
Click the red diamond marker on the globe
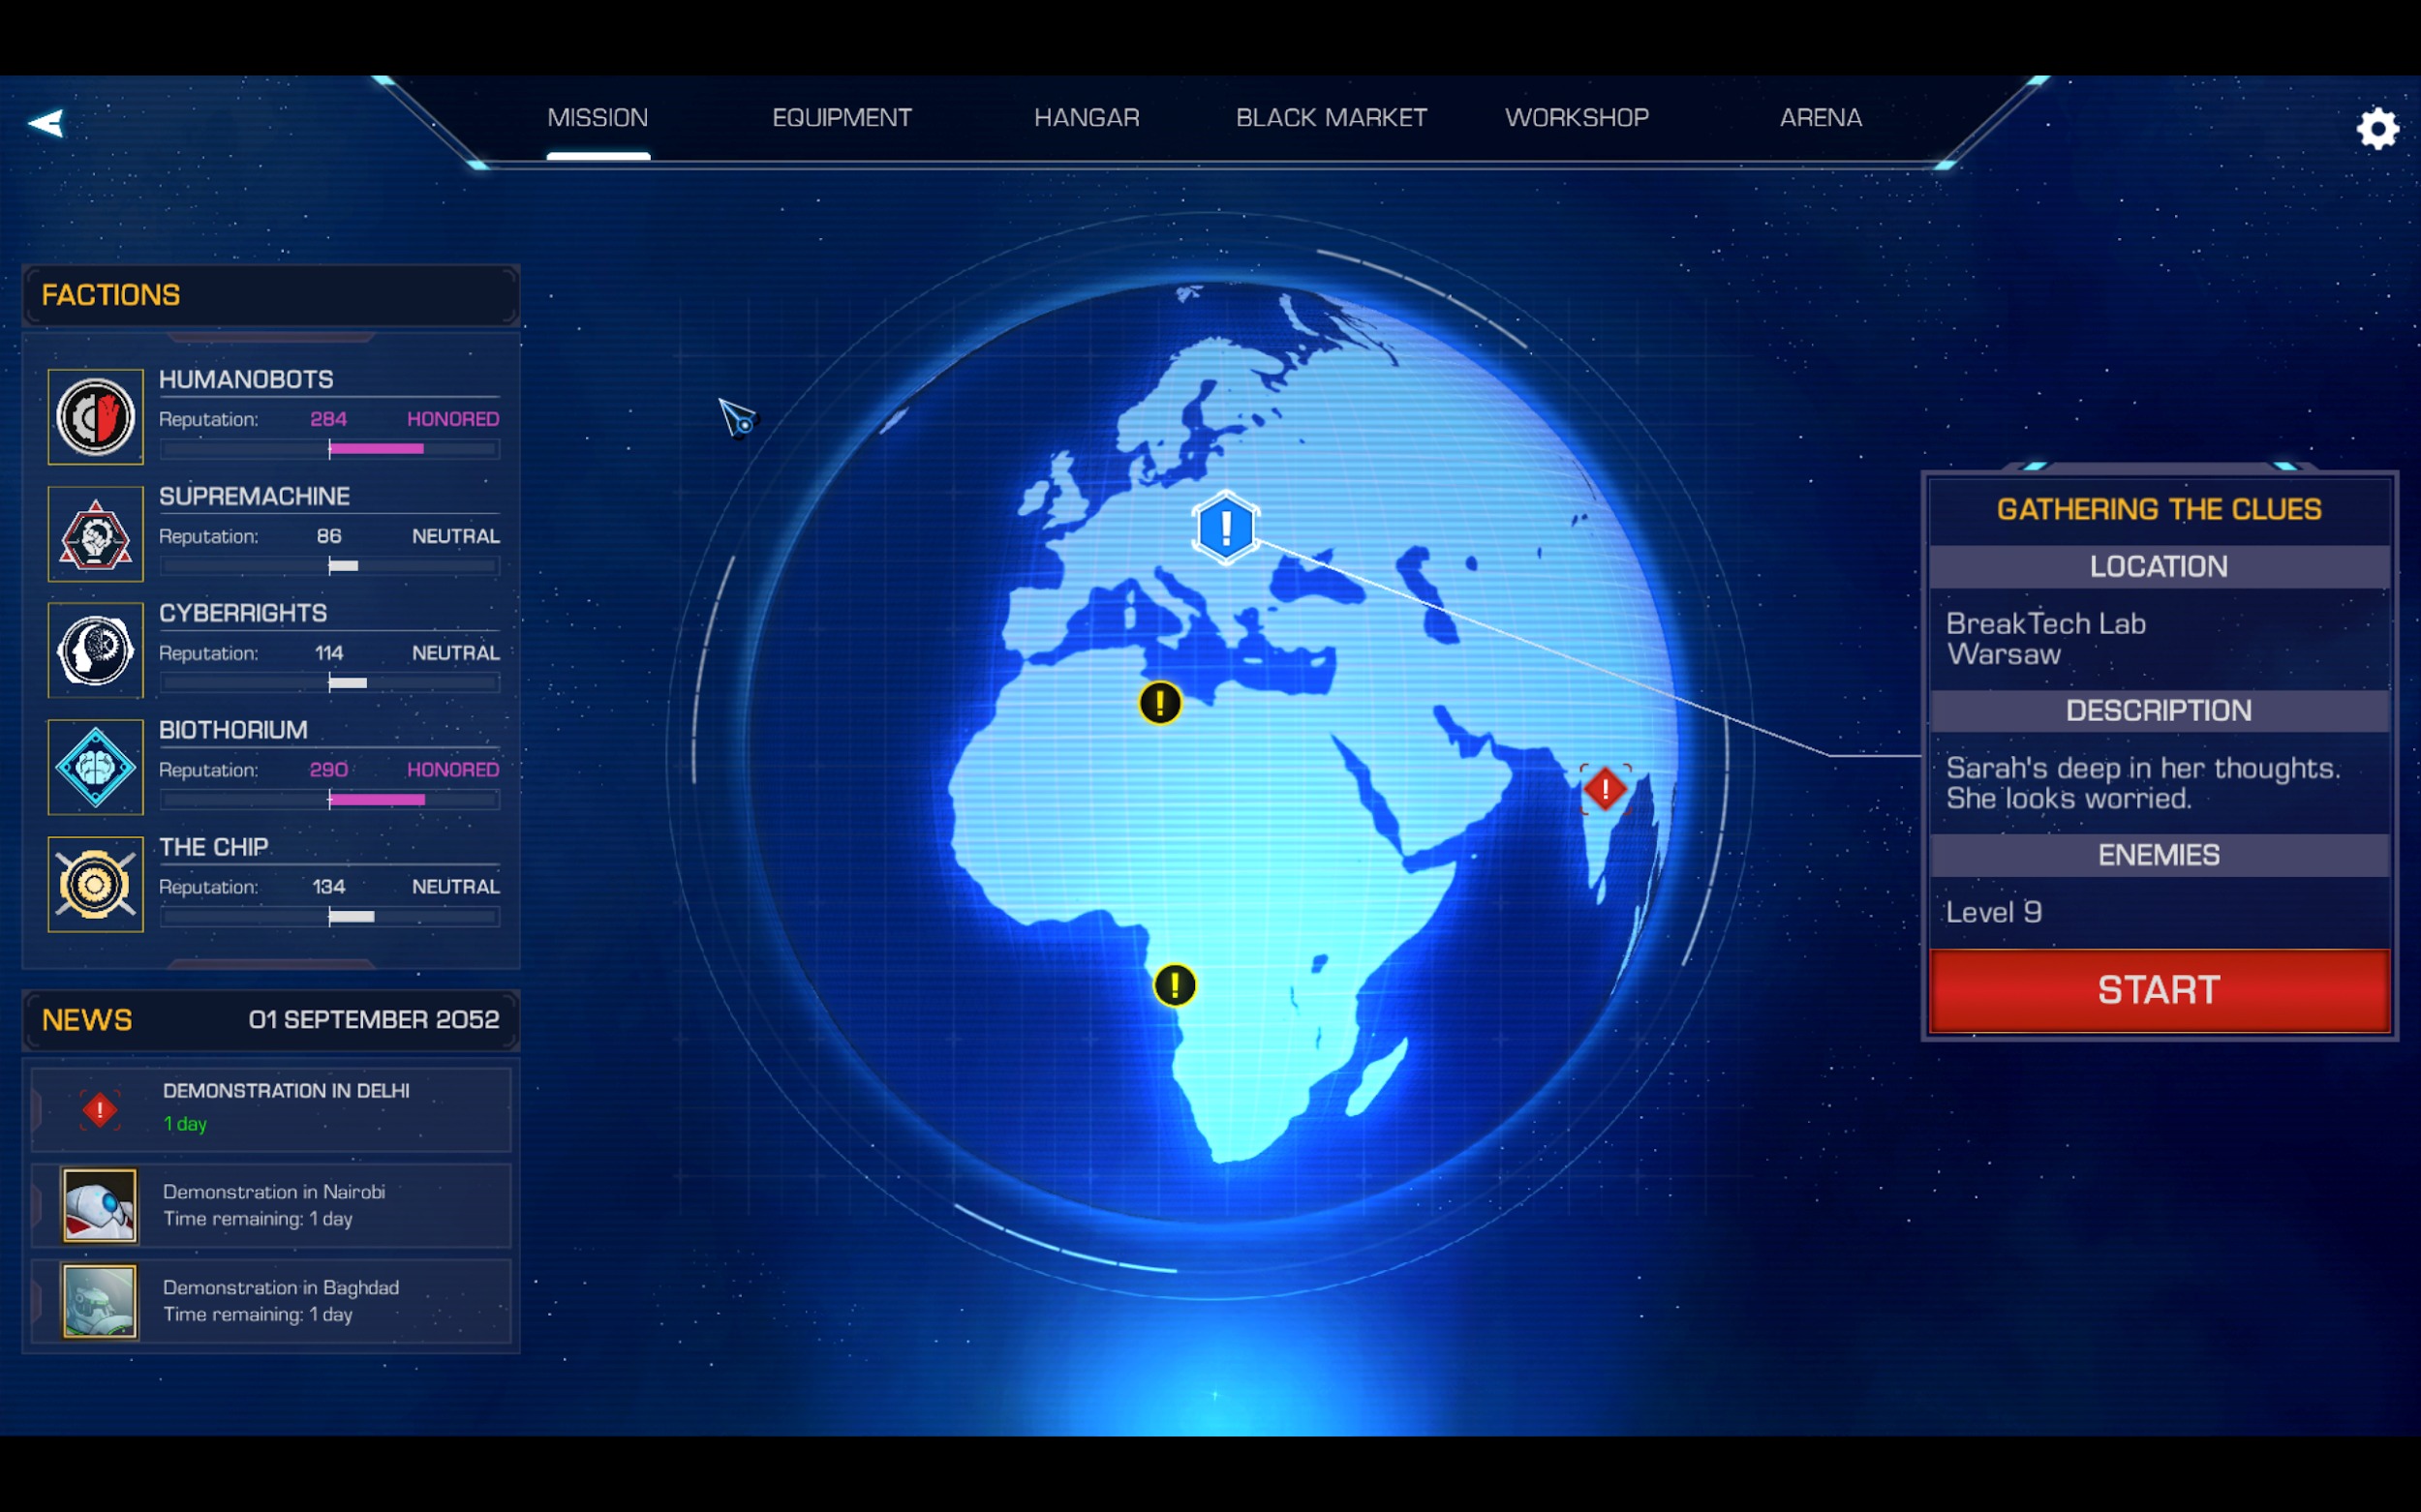[1606, 789]
